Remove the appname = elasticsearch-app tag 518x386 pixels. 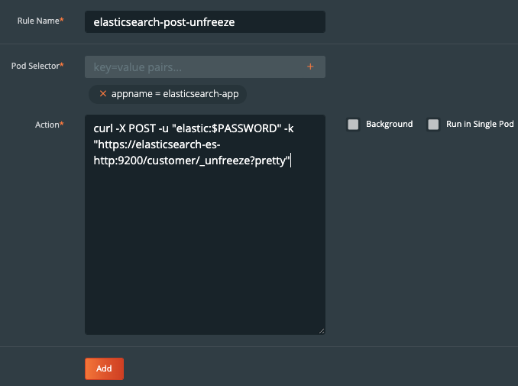click(103, 94)
